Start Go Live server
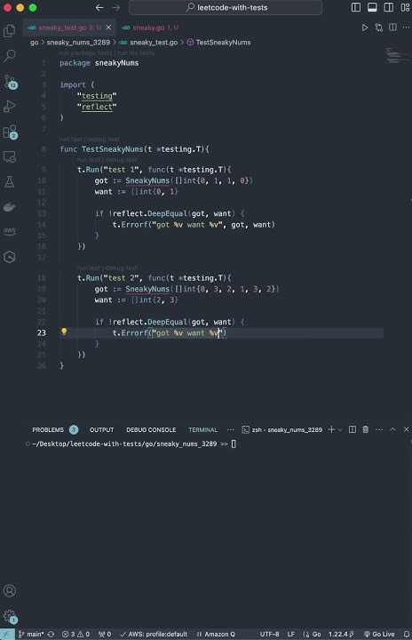This screenshot has height=640, width=412. (x=379, y=635)
